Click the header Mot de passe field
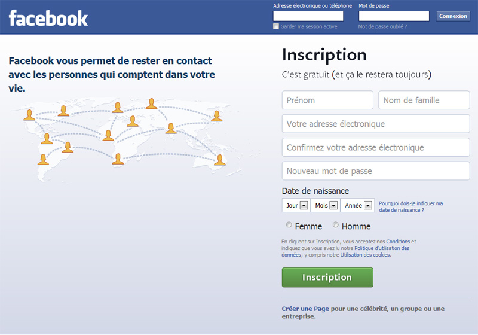This screenshot has height=335, width=478. pyautogui.click(x=394, y=16)
